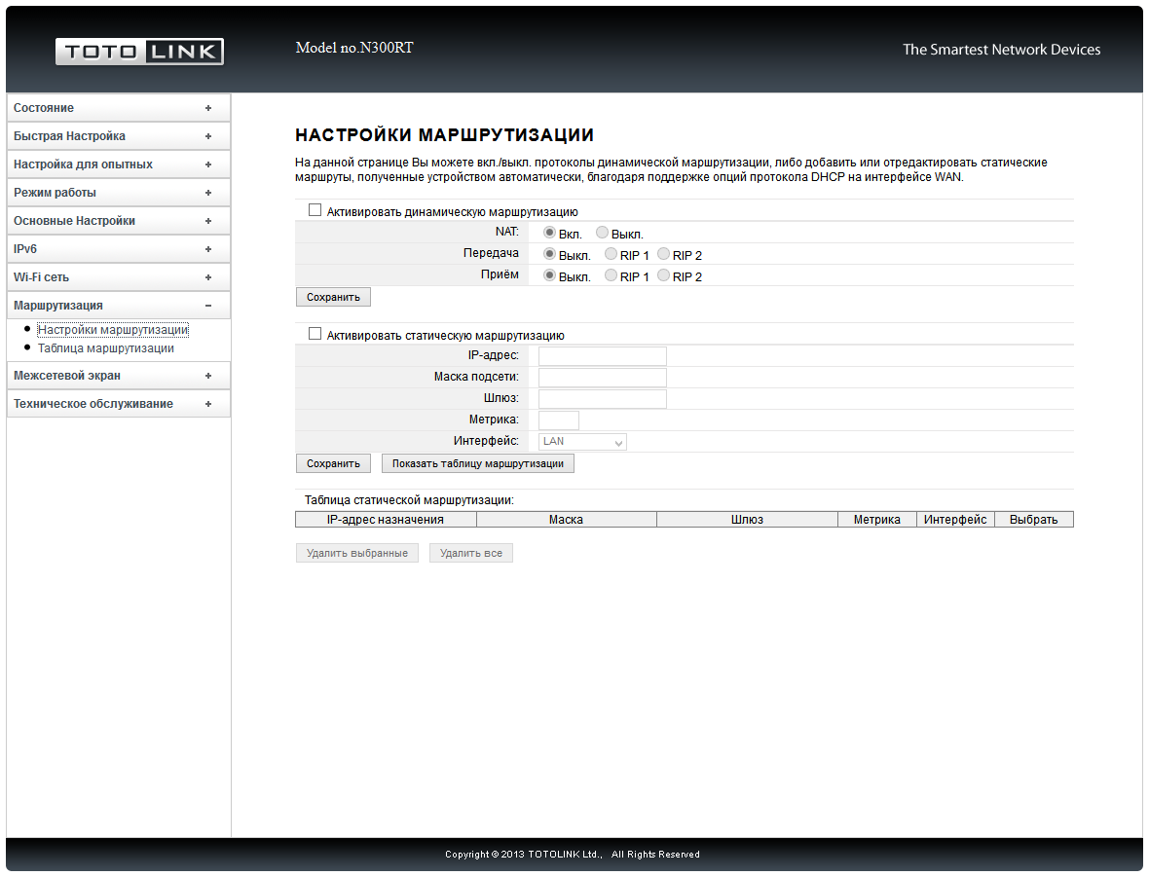Click the Интерфейс table column header
The image size is (1149, 876).
pos(955,520)
